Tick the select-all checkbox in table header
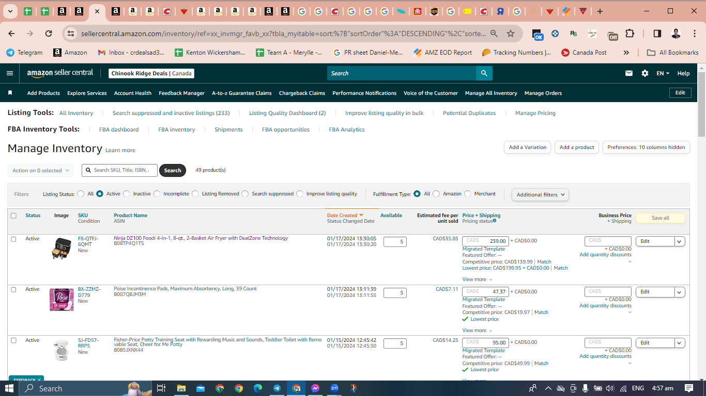This screenshot has height=396, width=706. coord(13,216)
